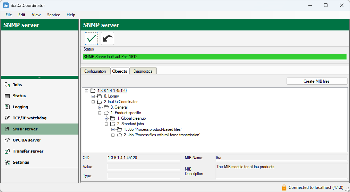
Task: Click the Settings wrench icon
Action: (x=7, y=162)
